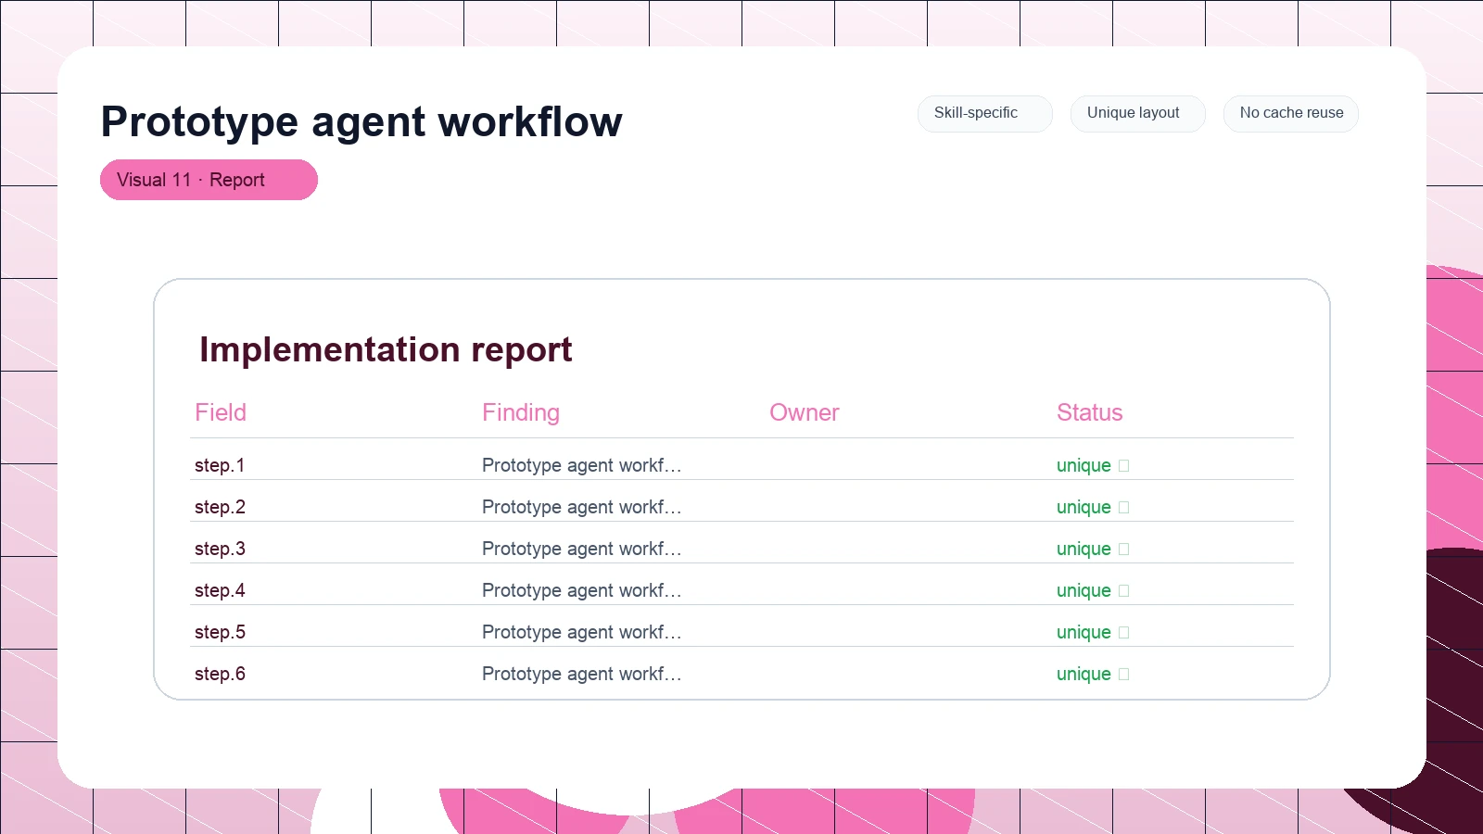Image resolution: width=1483 pixels, height=834 pixels.
Task: Click the finding text in step.5 row
Action: point(581,632)
